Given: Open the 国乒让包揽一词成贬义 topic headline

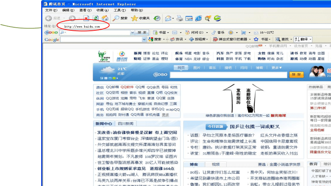Looking at the screenshot, I should [x=255, y=126].
